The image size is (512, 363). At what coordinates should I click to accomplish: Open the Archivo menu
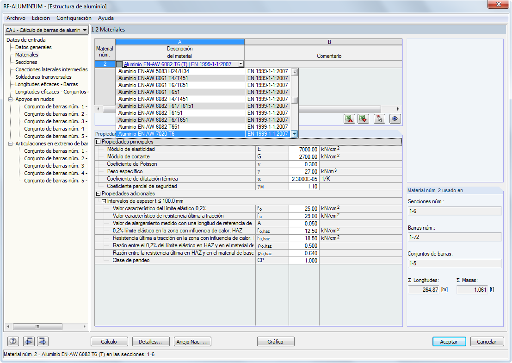tap(16, 18)
